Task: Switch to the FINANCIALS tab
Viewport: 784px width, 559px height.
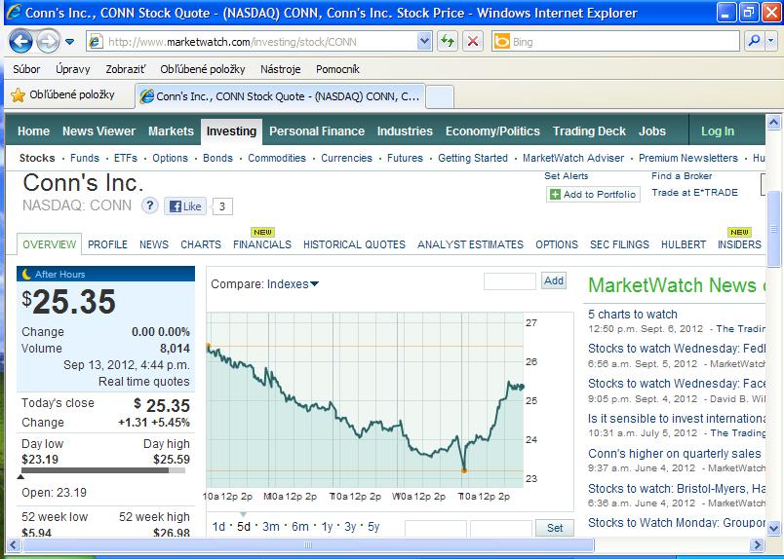Action: coord(262,244)
